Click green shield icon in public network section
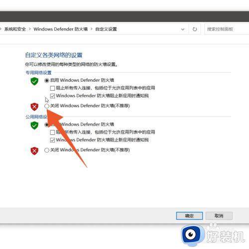The width and height of the screenshot is (249, 249). point(34,125)
